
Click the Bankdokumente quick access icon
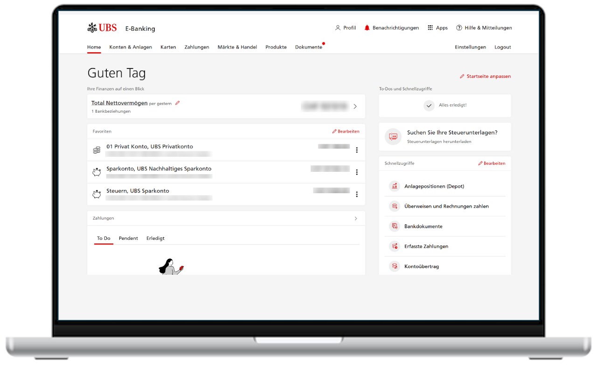(395, 226)
